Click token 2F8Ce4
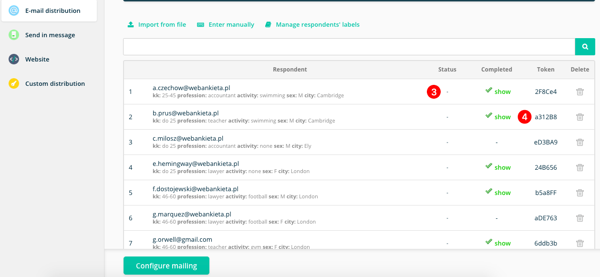Screen dimensions: 600x277 [x=546, y=92]
